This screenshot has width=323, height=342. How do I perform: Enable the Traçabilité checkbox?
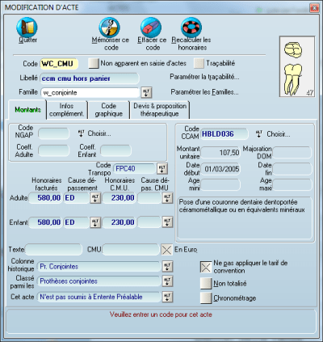point(199,63)
